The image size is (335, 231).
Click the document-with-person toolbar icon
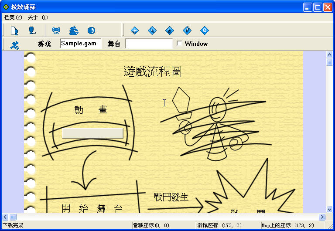(14, 31)
